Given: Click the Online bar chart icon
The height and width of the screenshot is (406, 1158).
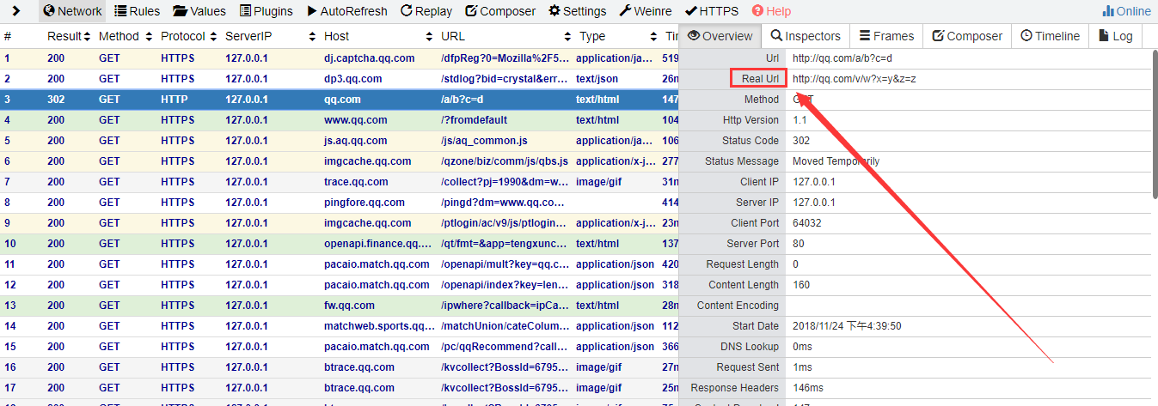Looking at the screenshot, I should [1108, 11].
